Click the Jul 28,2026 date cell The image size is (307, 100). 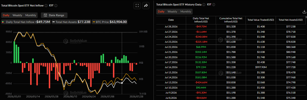coord(171,26)
